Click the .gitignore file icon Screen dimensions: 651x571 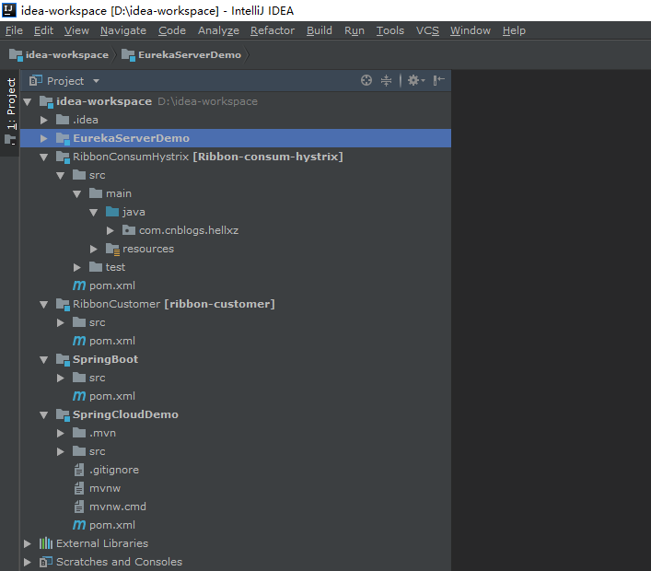click(79, 470)
